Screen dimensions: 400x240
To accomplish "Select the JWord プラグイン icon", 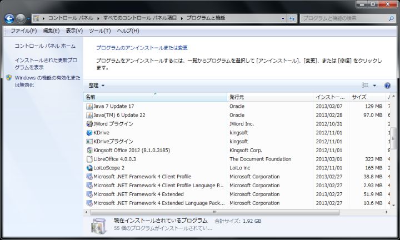I will click(x=89, y=124).
